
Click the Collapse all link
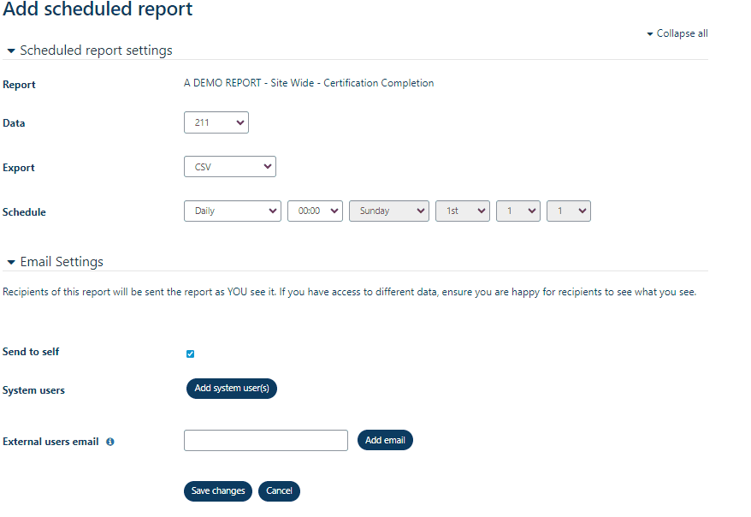tap(677, 33)
